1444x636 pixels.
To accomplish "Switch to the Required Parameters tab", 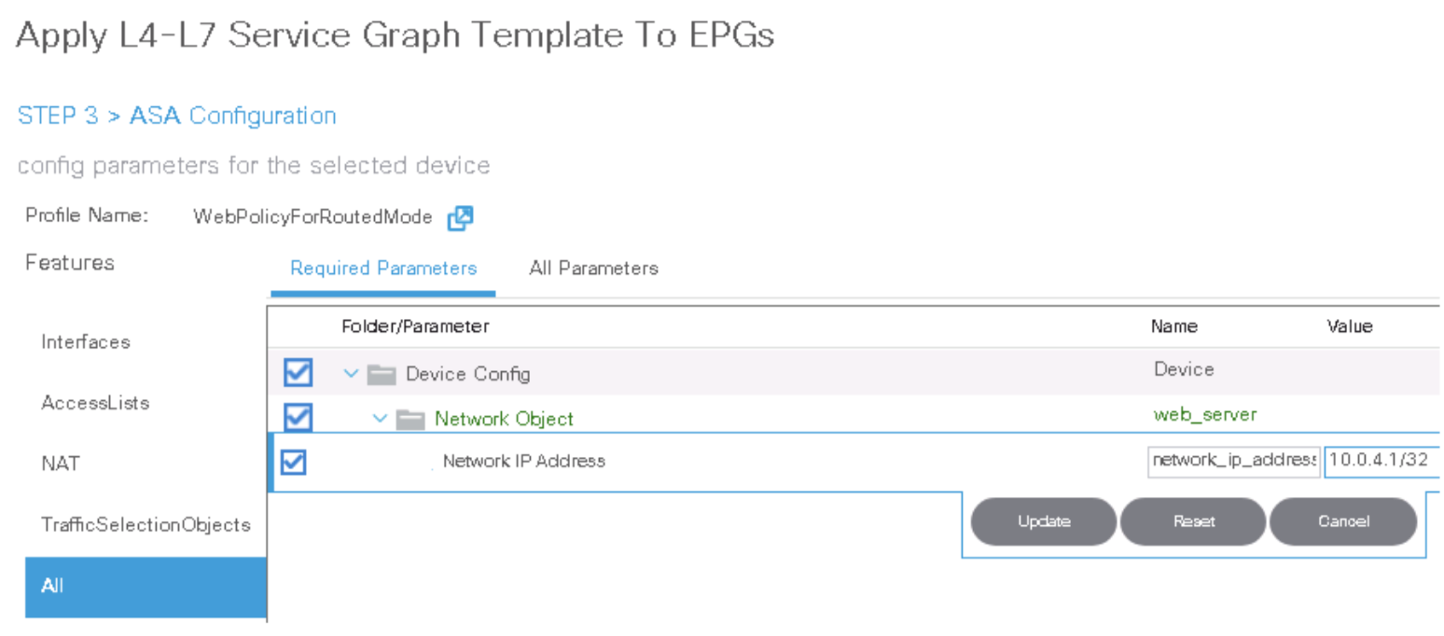I will (383, 269).
